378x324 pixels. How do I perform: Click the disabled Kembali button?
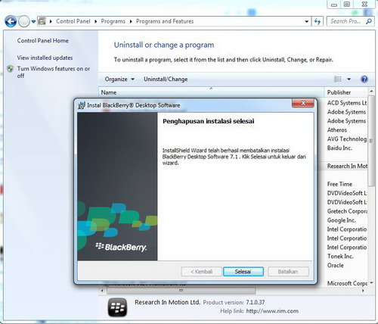pos(201,272)
